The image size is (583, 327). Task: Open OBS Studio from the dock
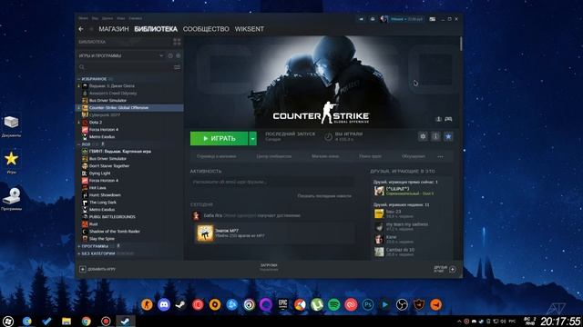pos(402,305)
